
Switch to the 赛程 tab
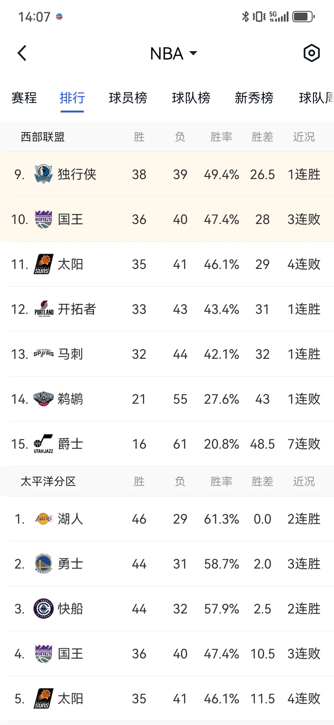24,98
